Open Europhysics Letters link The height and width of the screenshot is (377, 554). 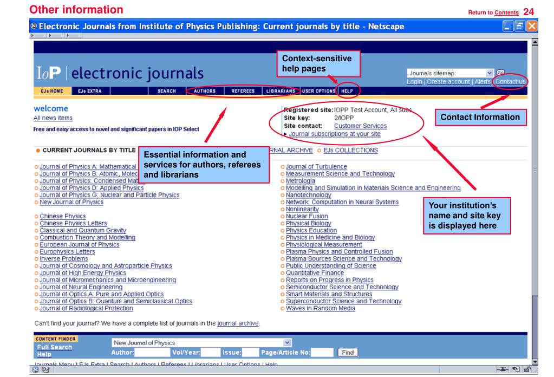point(67,251)
